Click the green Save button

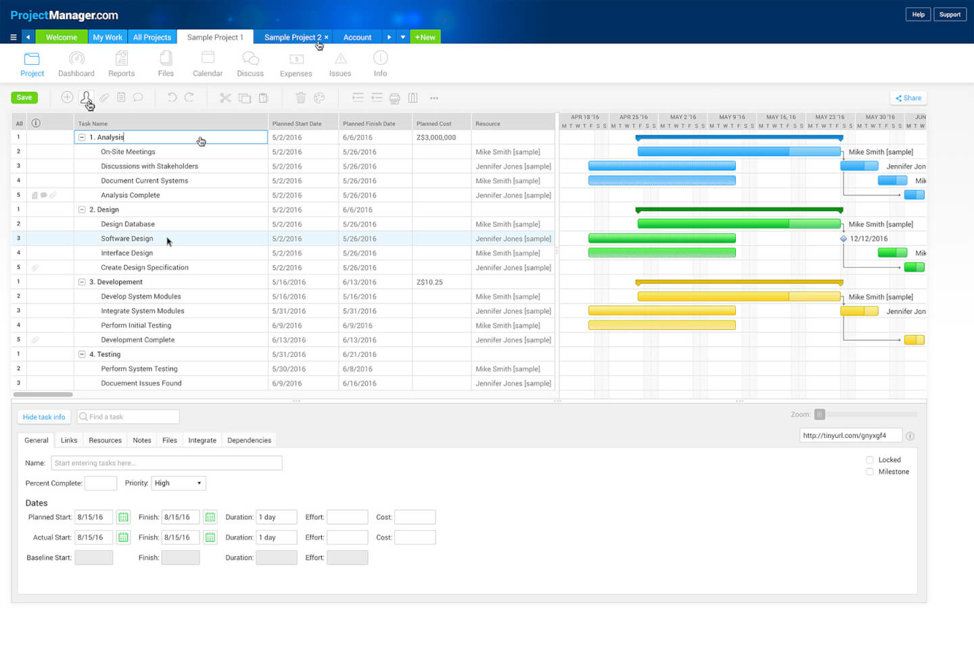24,97
